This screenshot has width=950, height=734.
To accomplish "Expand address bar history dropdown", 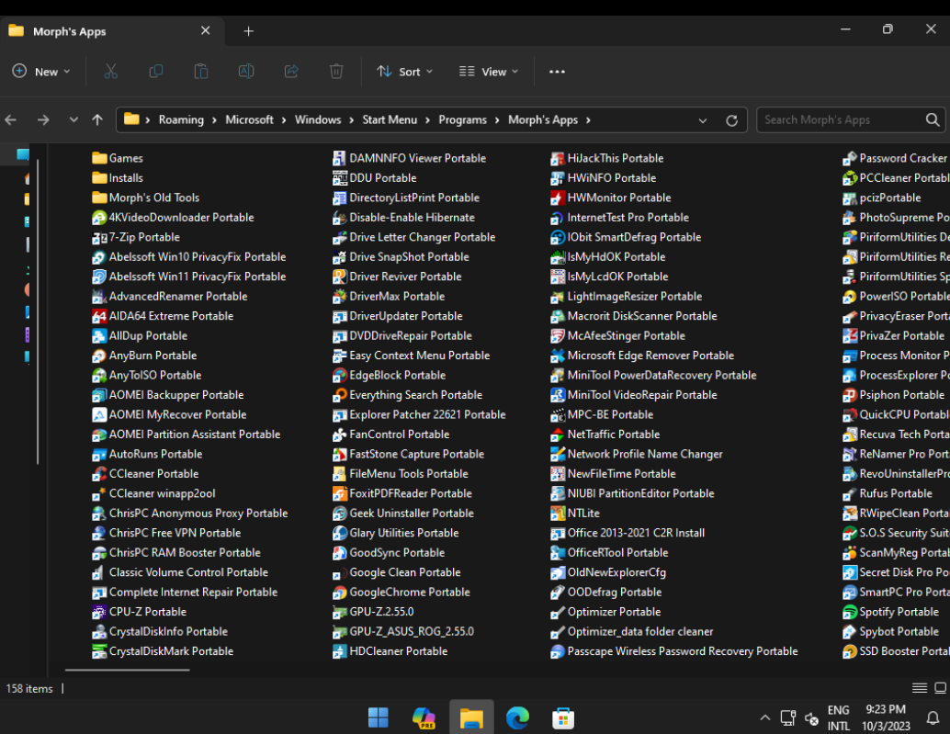I will (x=703, y=120).
